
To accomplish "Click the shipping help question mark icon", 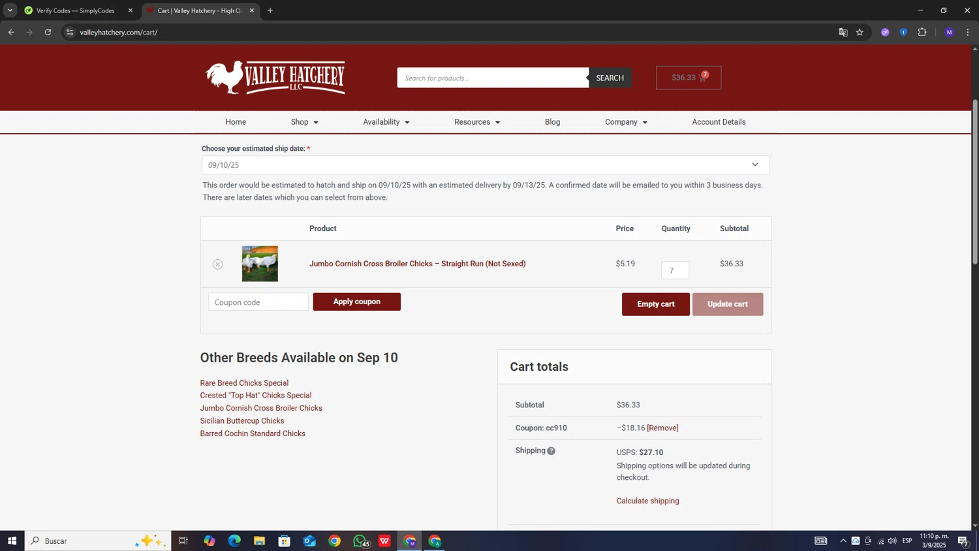I will [x=551, y=451].
